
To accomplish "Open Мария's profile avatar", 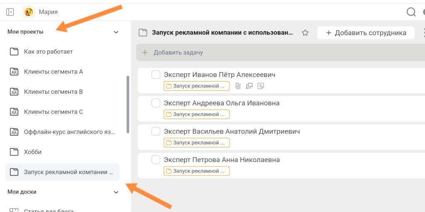I will point(29,12).
